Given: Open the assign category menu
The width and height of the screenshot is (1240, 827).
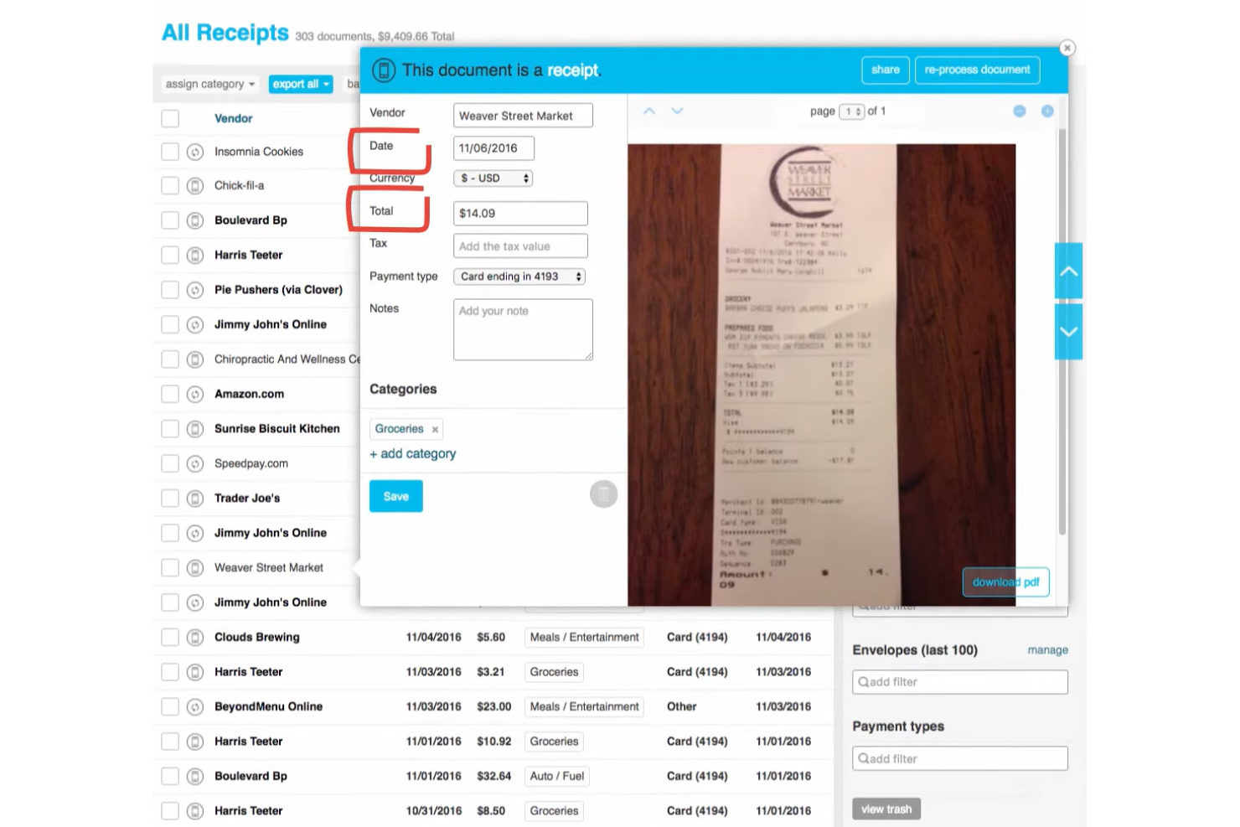Looking at the screenshot, I should (x=209, y=84).
